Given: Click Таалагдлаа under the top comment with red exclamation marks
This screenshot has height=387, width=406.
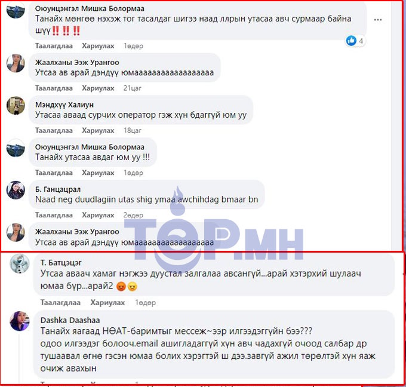Looking at the screenshot, I should 54,46.
